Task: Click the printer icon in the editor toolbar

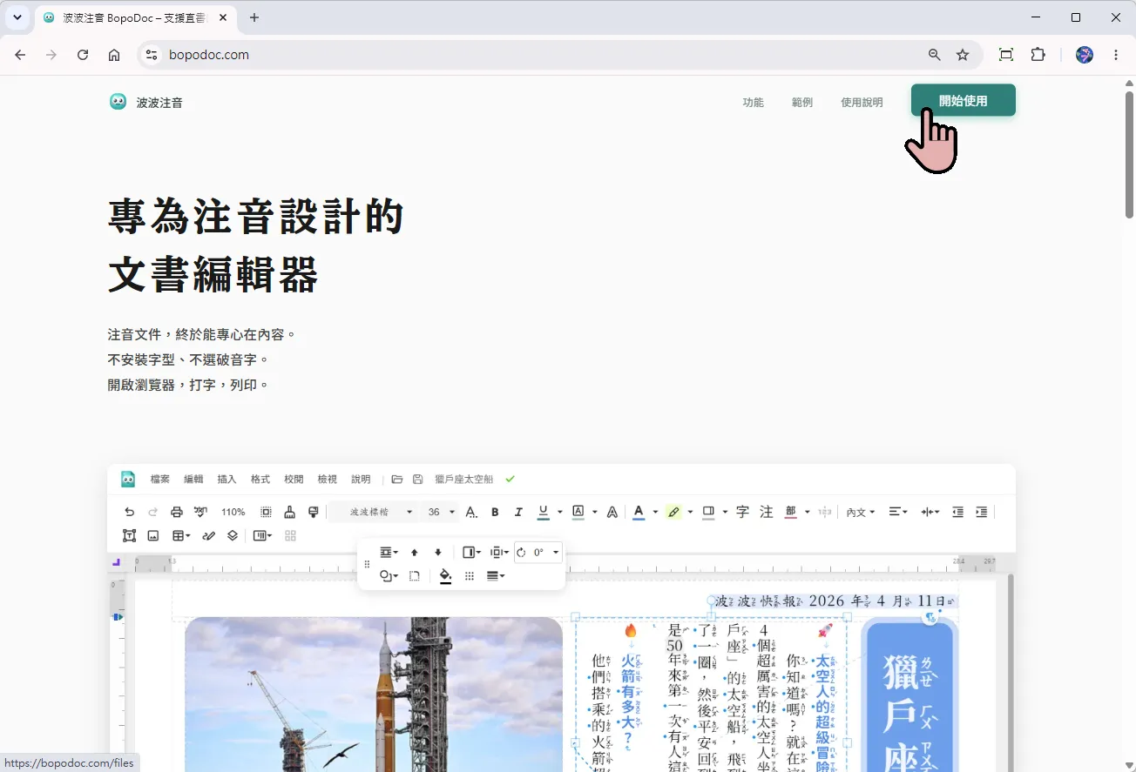Action: tap(177, 512)
